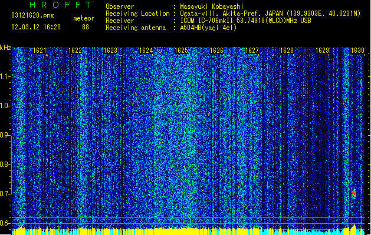Click the 1627 time marker
This screenshot has width=371, height=235.
(252, 51)
